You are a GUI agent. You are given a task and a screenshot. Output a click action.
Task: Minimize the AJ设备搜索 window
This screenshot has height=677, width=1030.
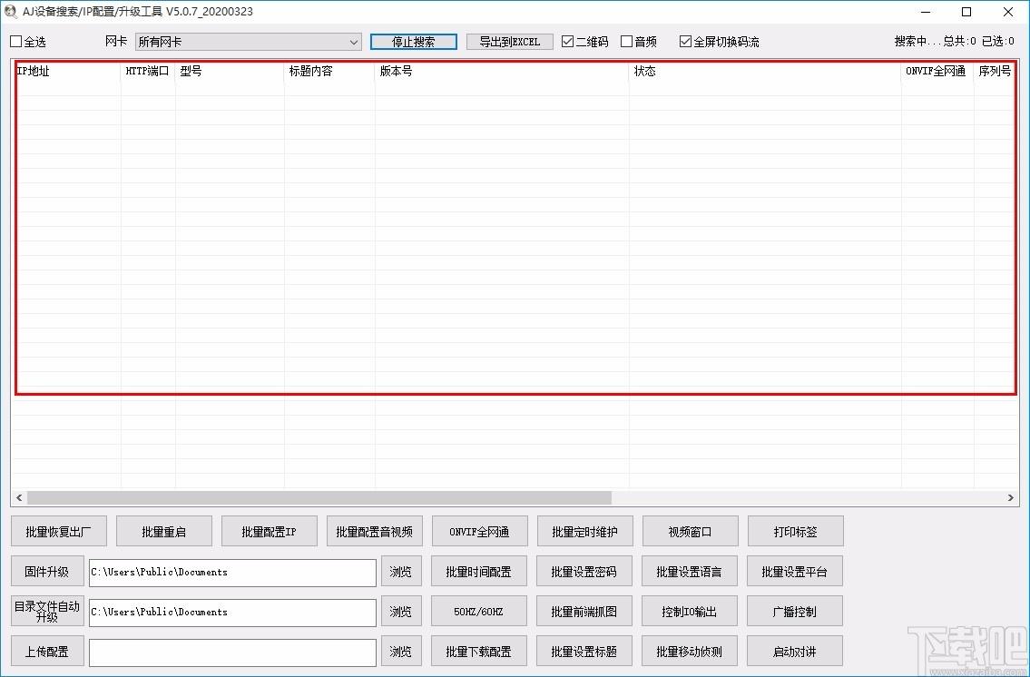click(927, 12)
